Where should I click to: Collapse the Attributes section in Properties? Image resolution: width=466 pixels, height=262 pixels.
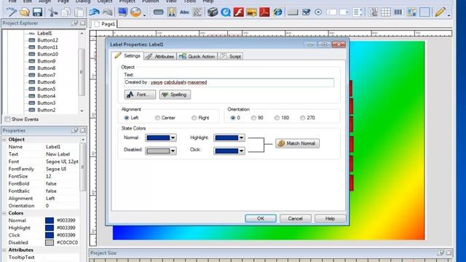click(x=4, y=250)
